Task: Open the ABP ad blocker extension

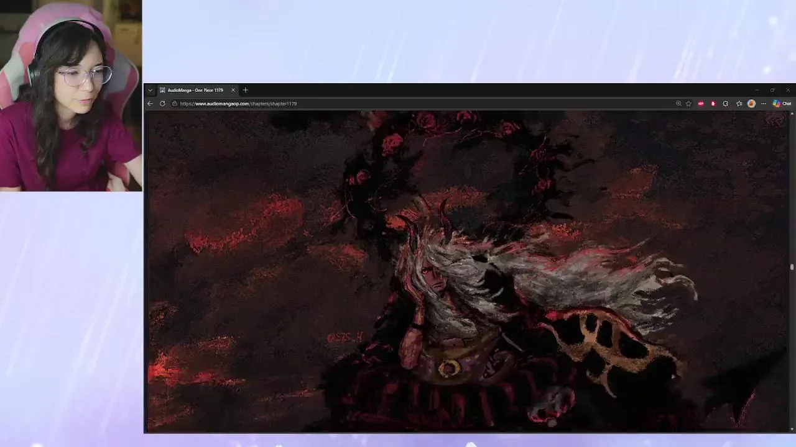Action: pos(701,104)
